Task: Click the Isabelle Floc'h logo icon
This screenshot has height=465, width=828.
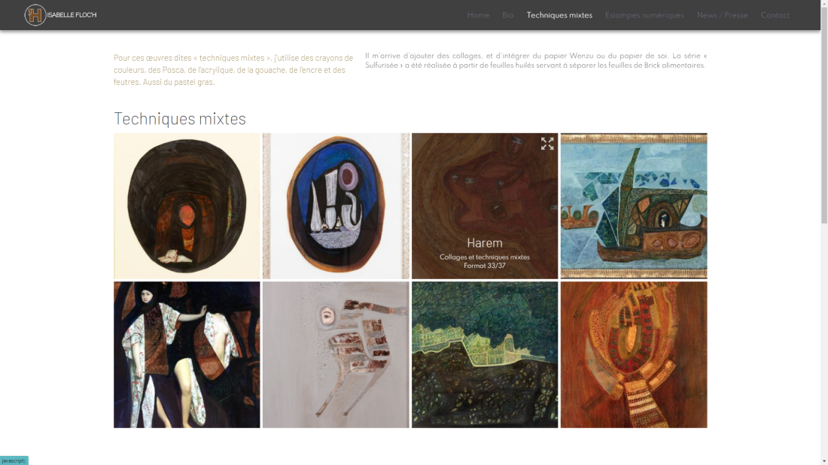Action: point(35,15)
